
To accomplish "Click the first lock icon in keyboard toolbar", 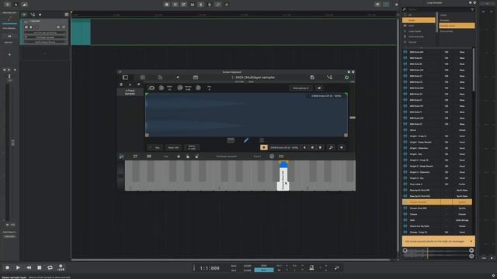I will pyautogui.click(x=179, y=157).
